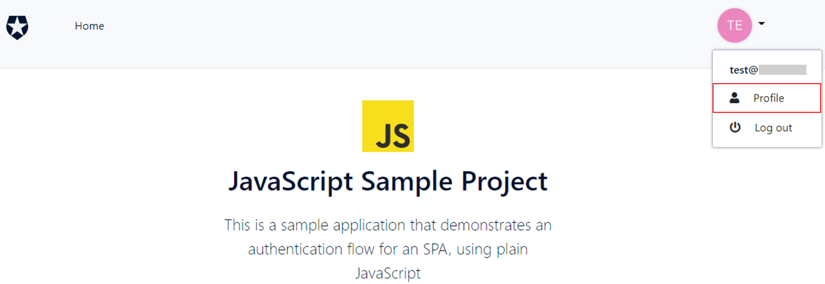Click the pink TE user avatar

click(735, 26)
